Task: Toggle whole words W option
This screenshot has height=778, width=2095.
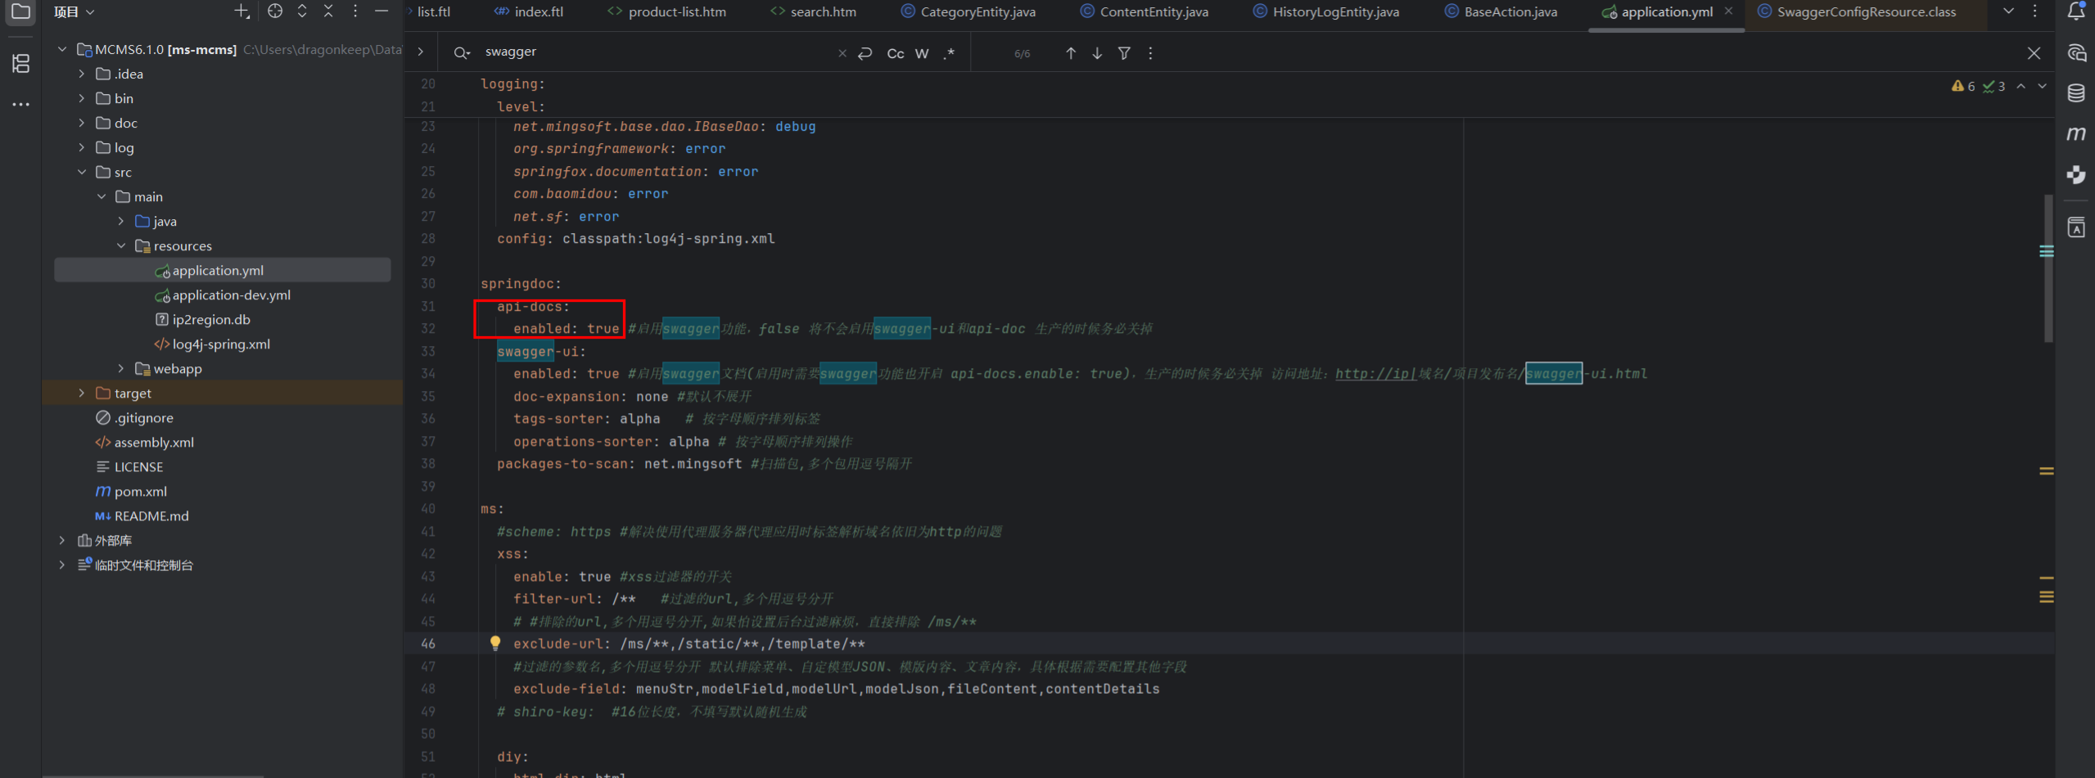Action: click(x=922, y=53)
